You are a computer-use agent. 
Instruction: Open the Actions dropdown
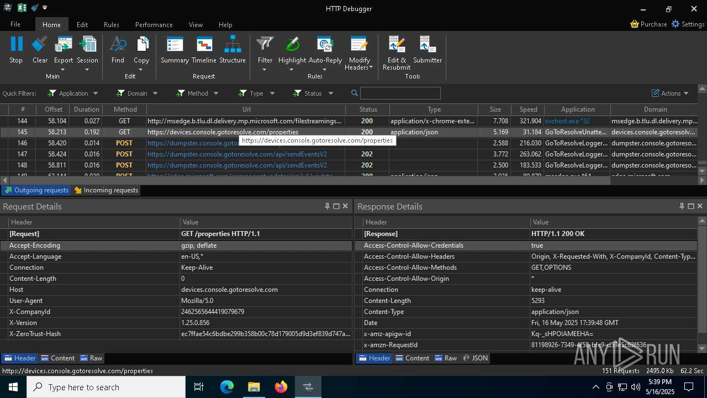coord(670,93)
